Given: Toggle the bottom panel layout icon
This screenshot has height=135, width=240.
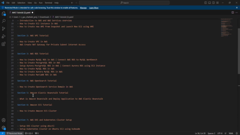Looking at the screenshot, I should point(210,3).
